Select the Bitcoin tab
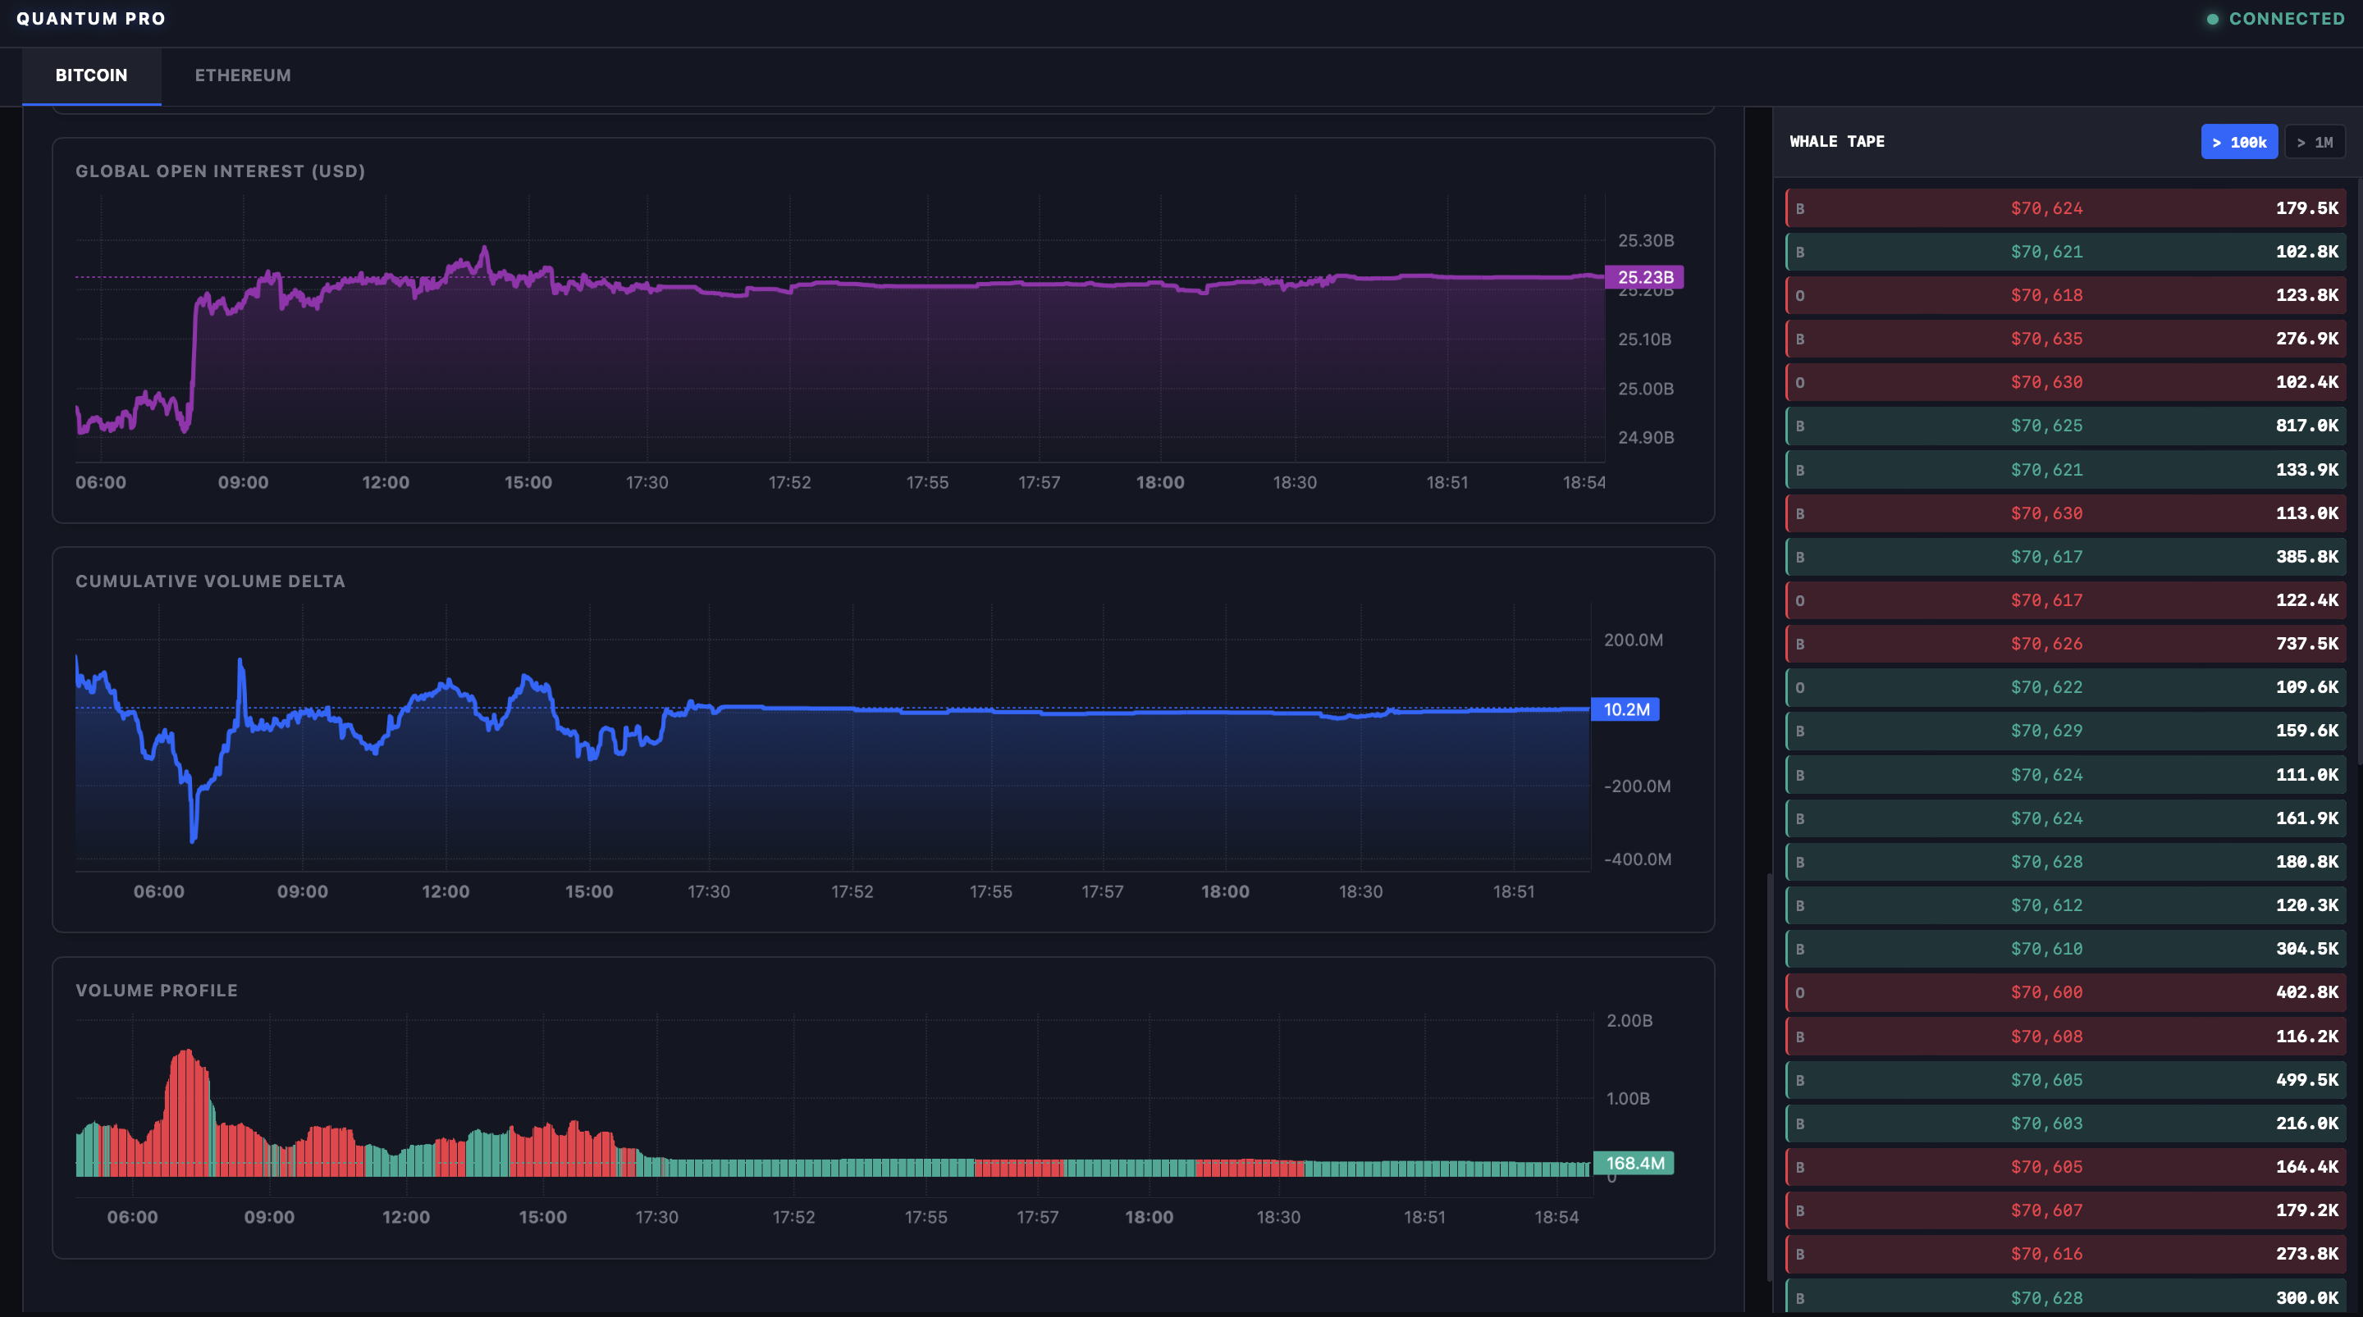The width and height of the screenshot is (2363, 1317). [x=91, y=75]
